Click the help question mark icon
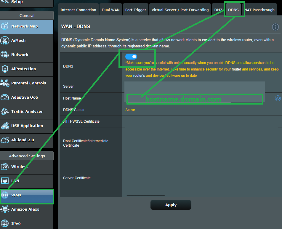Image resolution: width=282 pixels, height=229 pixels. 275,27
